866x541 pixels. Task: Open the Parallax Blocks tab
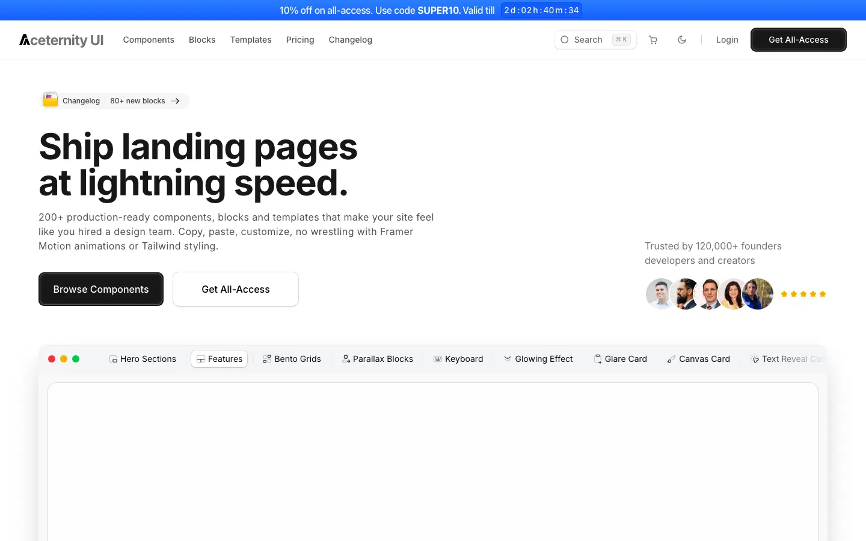[x=377, y=359]
